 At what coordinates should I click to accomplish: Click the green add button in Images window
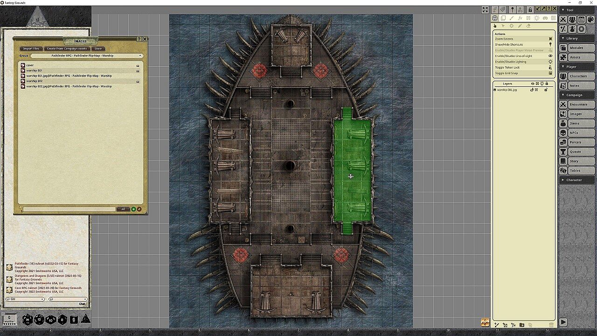click(133, 209)
